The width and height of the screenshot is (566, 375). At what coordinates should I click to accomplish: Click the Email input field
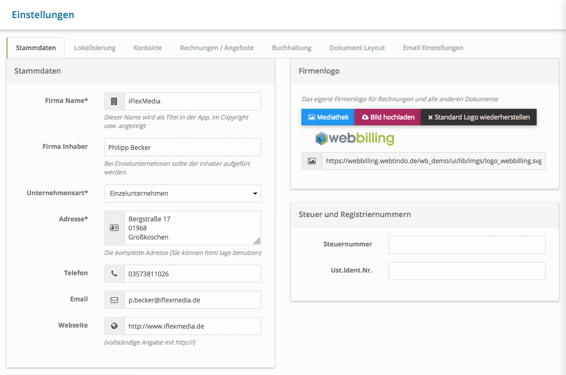click(x=193, y=300)
